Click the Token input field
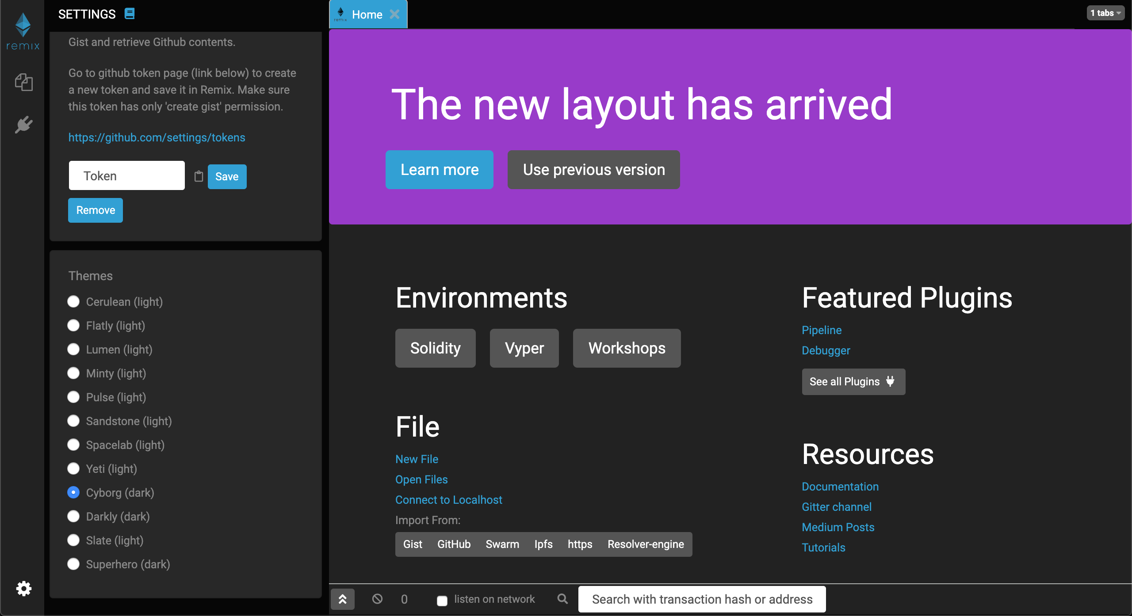Image resolution: width=1132 pixels, height=616 pixels. click(x=127, y=175)
